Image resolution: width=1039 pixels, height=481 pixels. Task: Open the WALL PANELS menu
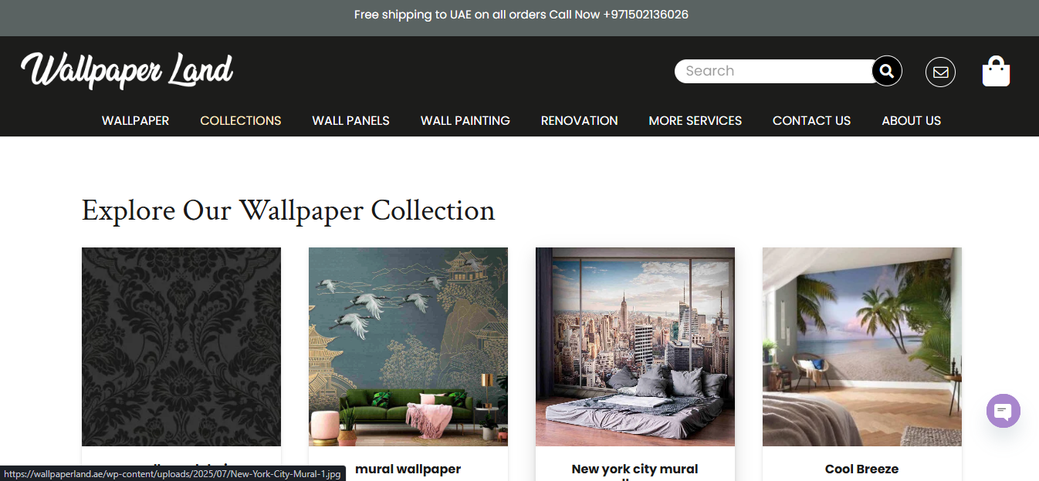pos(350,120)
